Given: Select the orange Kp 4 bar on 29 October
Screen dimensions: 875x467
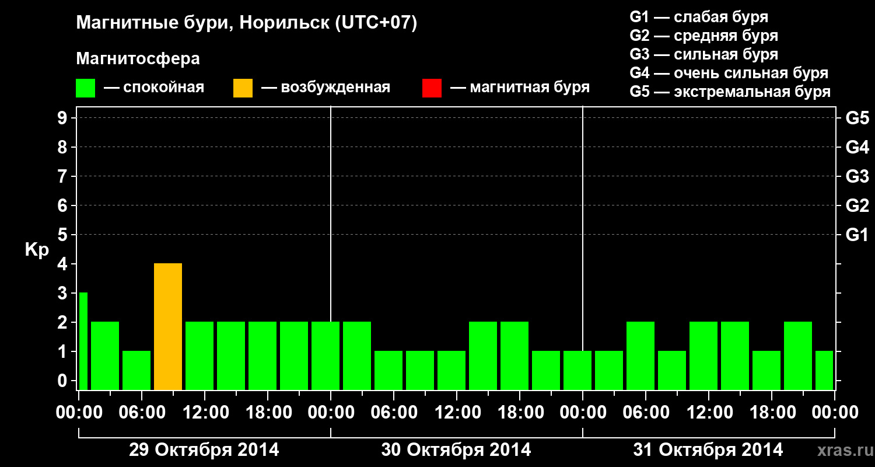Looking at the screenshot, I should (168, 326).
